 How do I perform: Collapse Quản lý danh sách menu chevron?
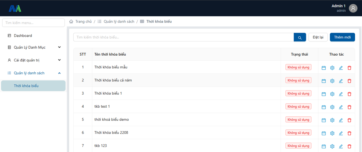[x=59, y=73]
